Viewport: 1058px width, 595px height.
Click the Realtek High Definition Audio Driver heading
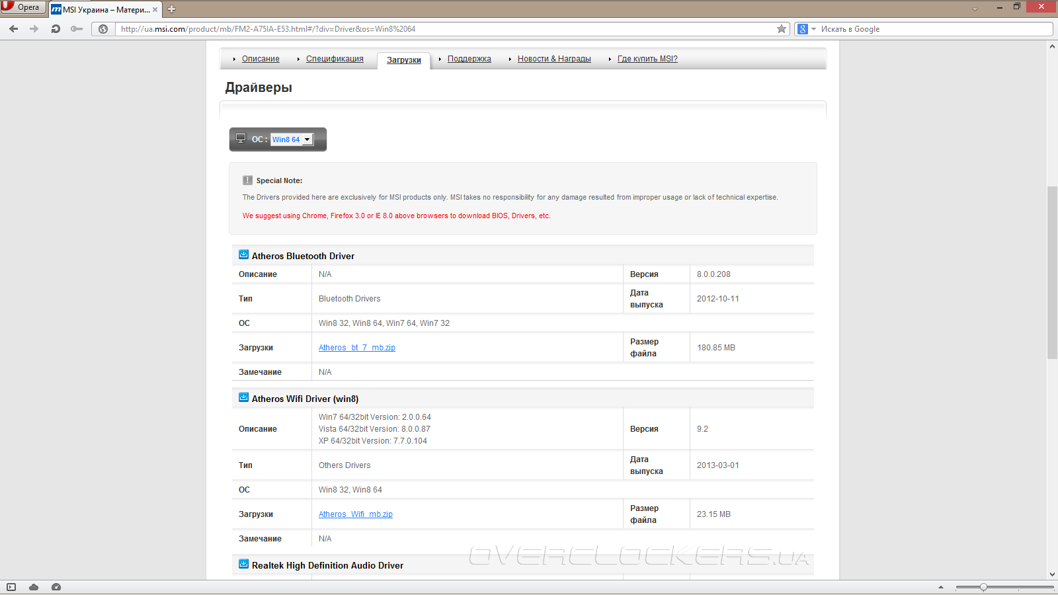pyautogui.click(x=327, y=565)
